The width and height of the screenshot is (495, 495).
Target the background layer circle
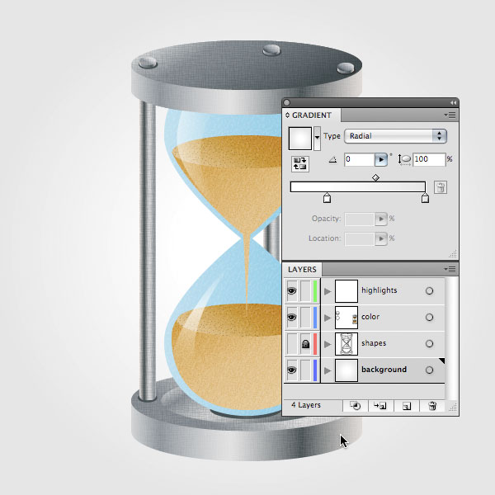(x=429, y=370)
